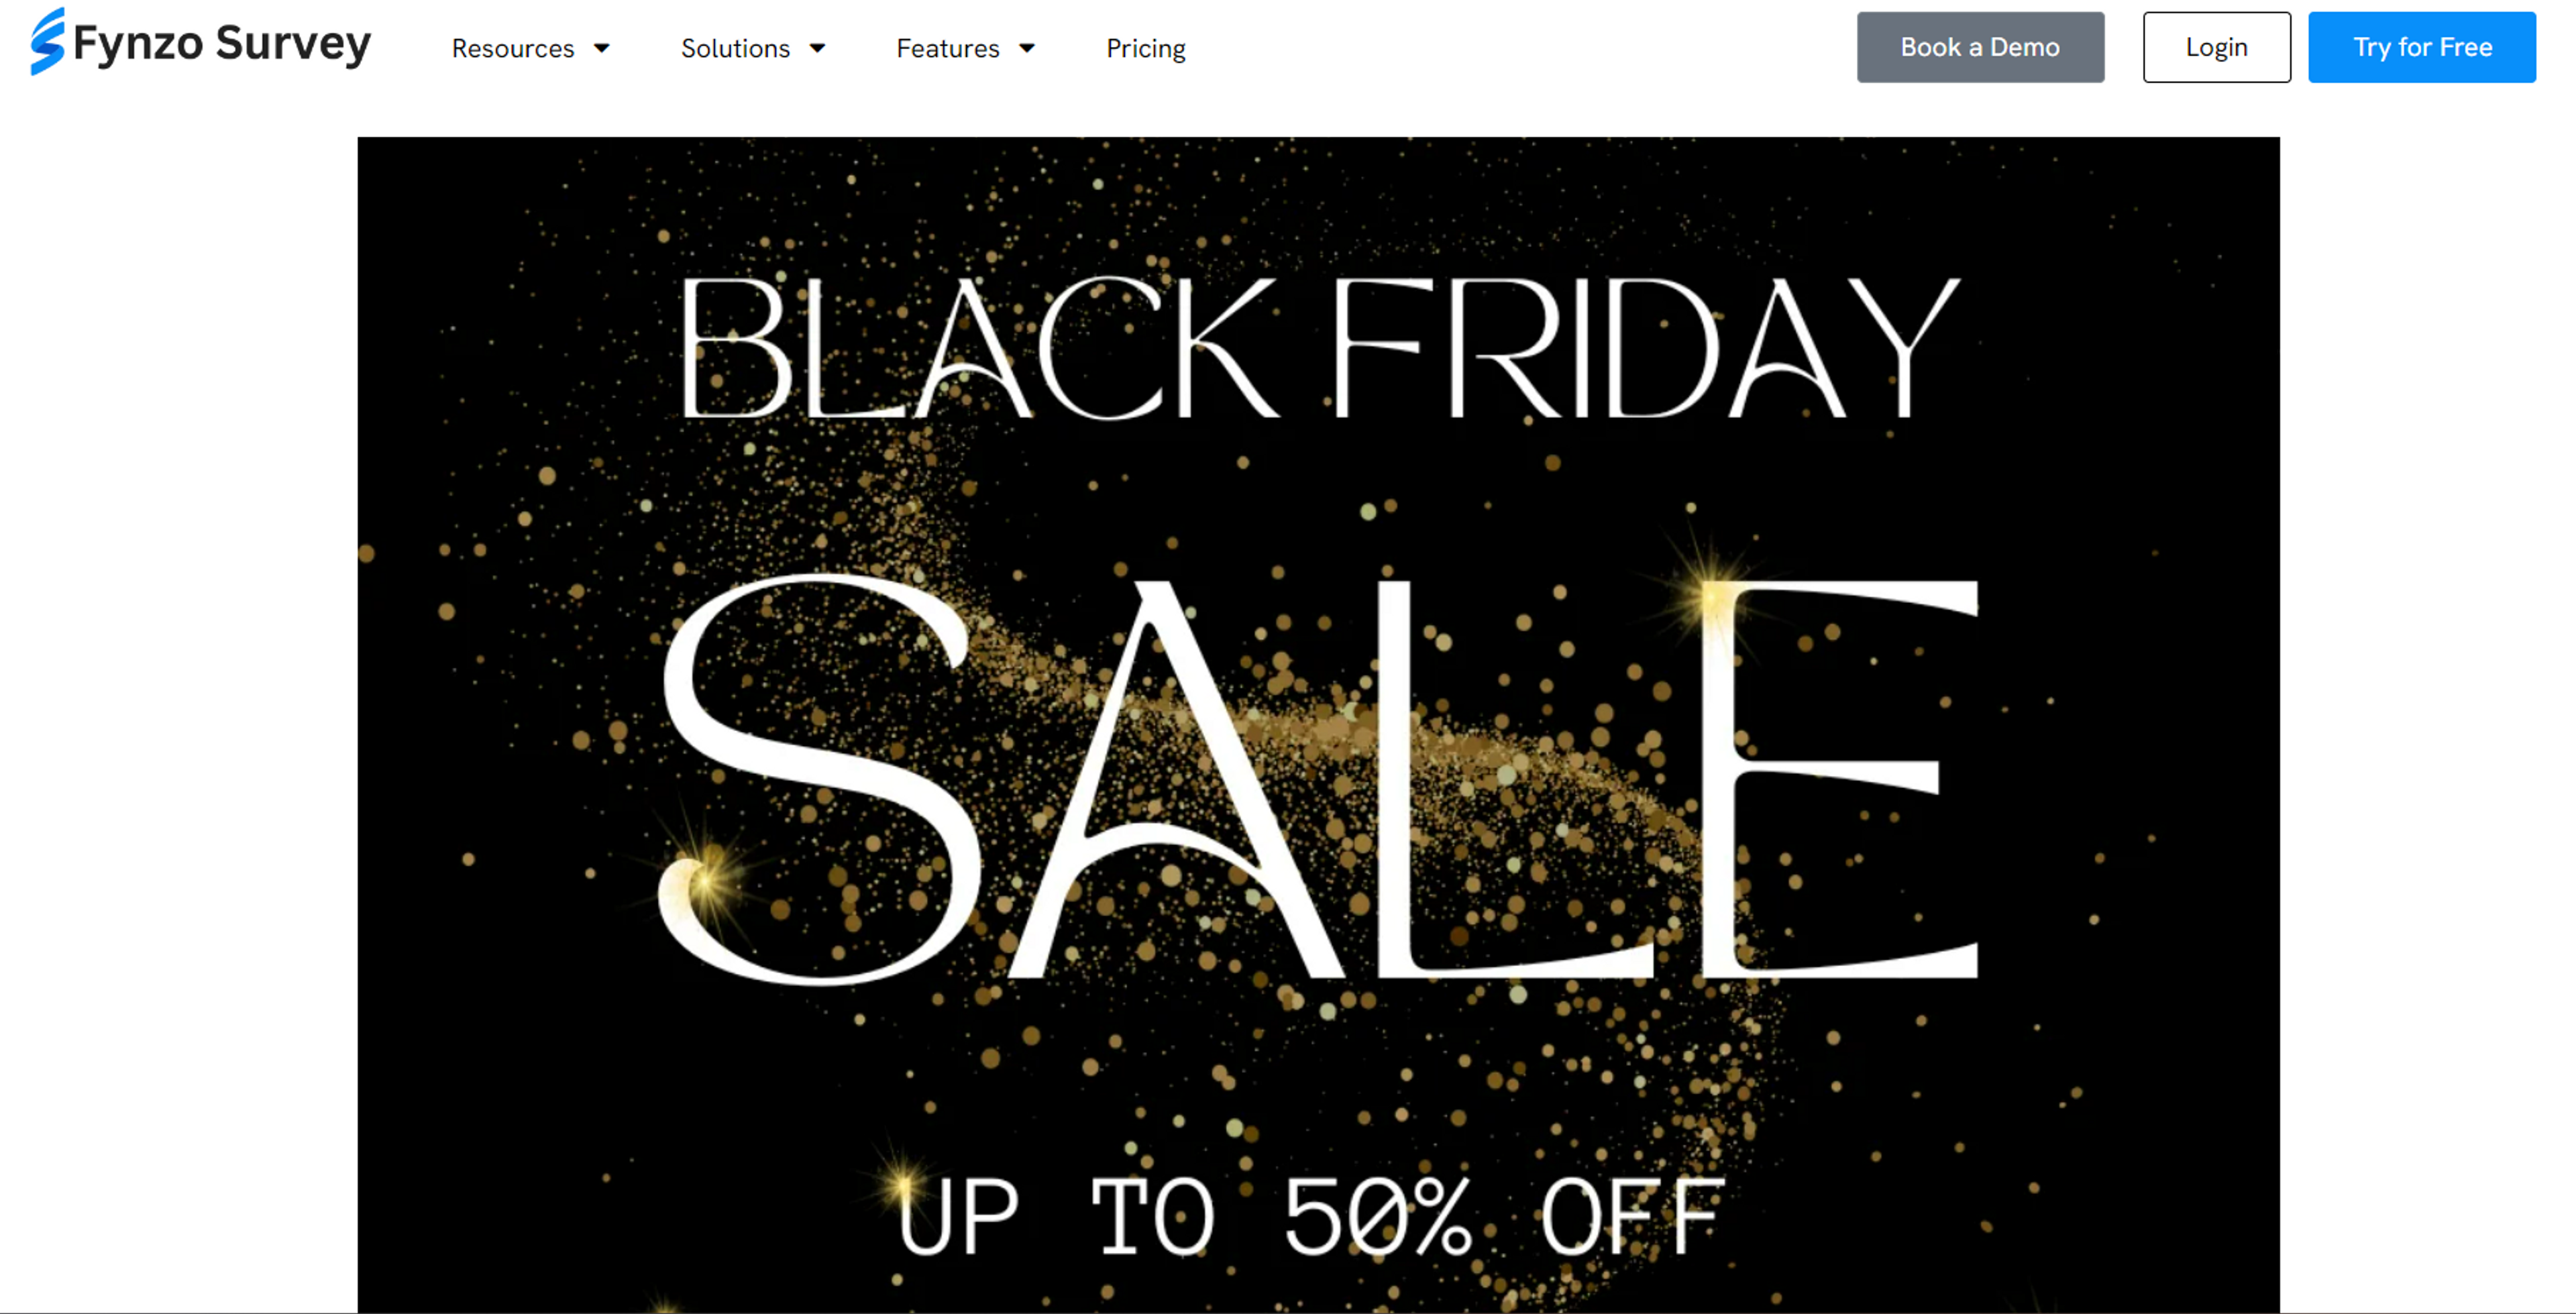The image size is (2576, 1314).
Task: Click the gray Book a Demo button
Action: point(1980,47)
